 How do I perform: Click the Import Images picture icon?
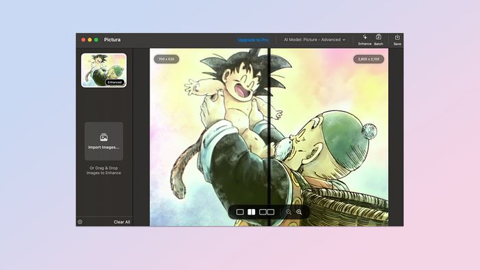pyautogui.click(x=104, y=137)
